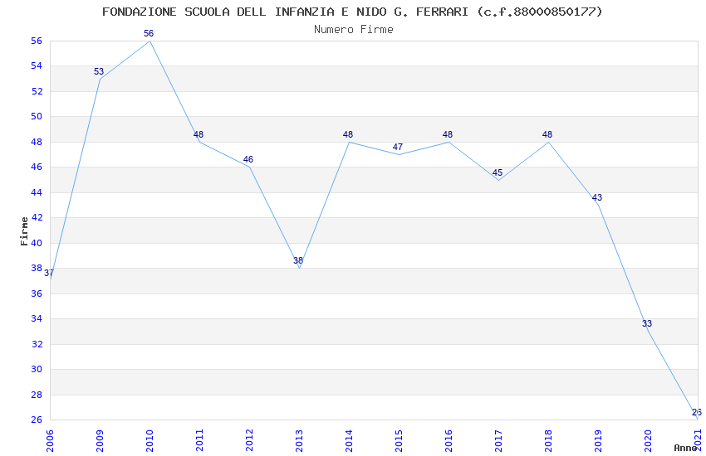
Task: Click data label 37 at year 2006
Action: pyautogui.click(x=49, y=273)
